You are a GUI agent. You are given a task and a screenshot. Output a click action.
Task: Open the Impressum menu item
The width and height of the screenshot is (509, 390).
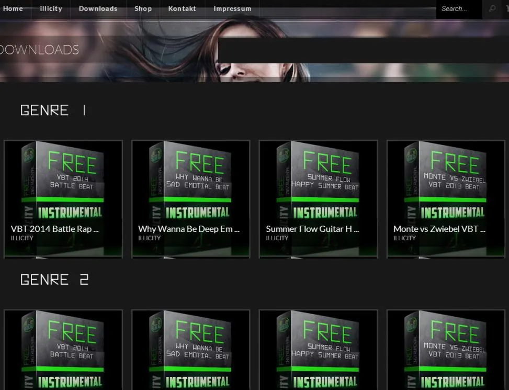[x=232, y=9]
